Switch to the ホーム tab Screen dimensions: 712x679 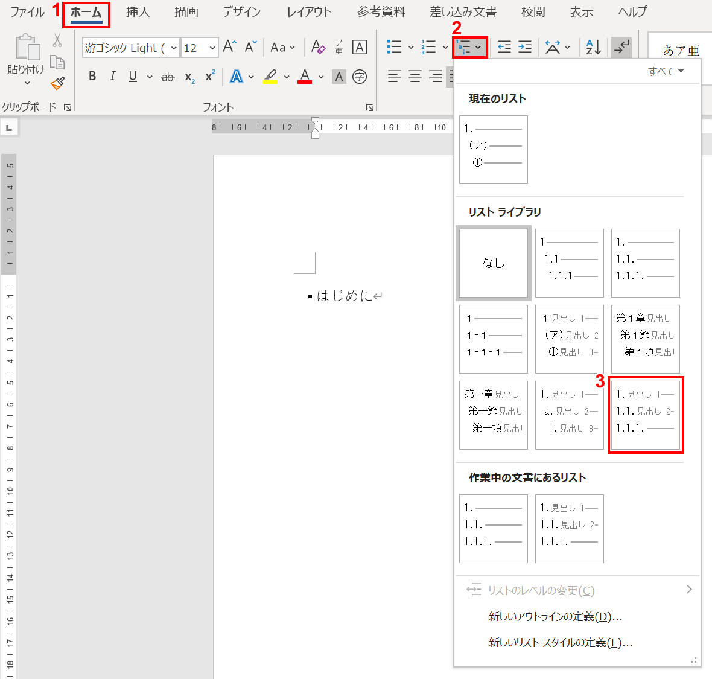coord(86,12)
